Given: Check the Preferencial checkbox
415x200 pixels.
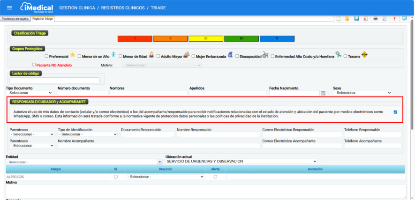Looking at the screenshot, I should point(46,56).
